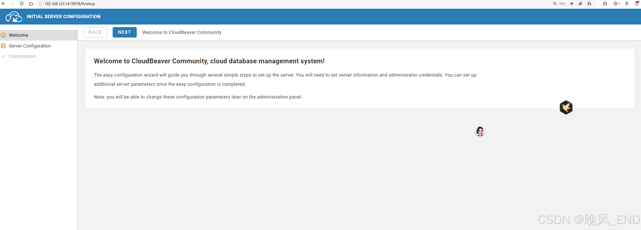The height and width of the screenshot is (230, 641).
Task: Open the browser hamburger menu
Action: 627,4
